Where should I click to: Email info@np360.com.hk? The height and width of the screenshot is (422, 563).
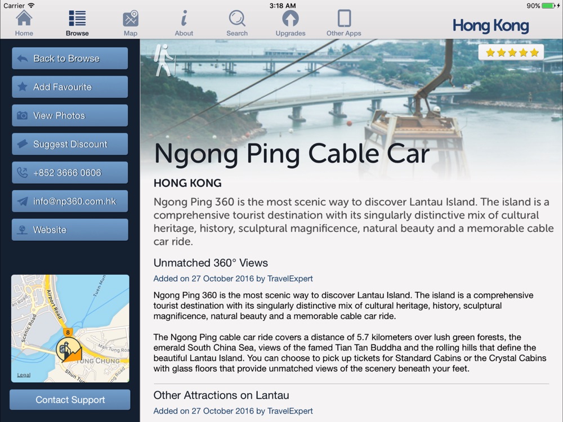pyautogui.click(x=70, y=201)
